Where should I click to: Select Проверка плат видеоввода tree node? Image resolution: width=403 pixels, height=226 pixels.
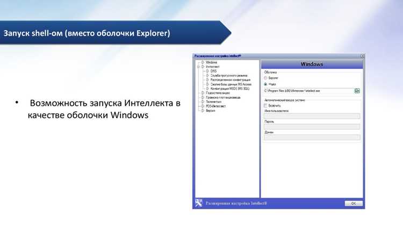223,98
